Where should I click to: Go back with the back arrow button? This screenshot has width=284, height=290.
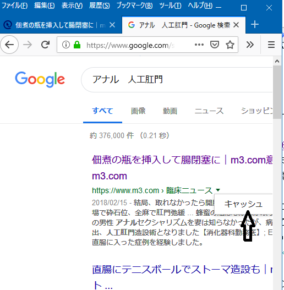(x=9, y=45)
